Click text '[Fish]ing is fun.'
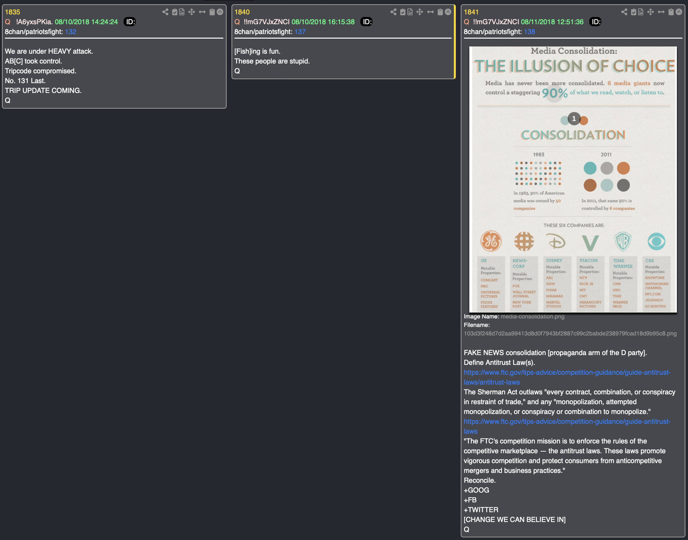 coord(257,51)
